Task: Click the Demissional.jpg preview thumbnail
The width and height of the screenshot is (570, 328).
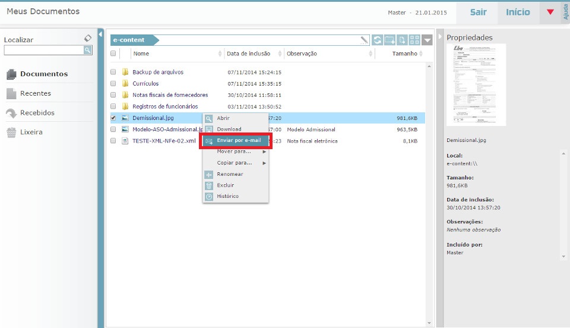Action: (x=476, y=84)
